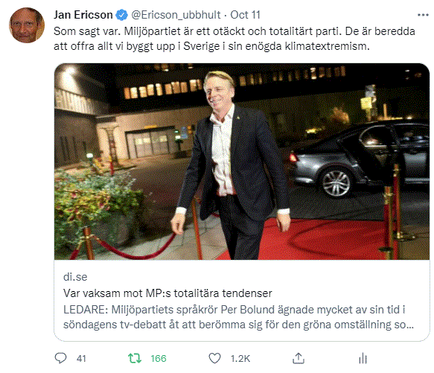Open Jan Ericson's profile avatar

27,25
